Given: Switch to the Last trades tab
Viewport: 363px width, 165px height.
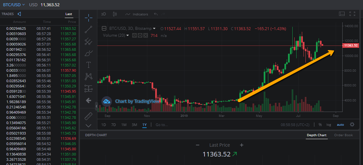Looking at the screenshot, I should coord(69,14).
